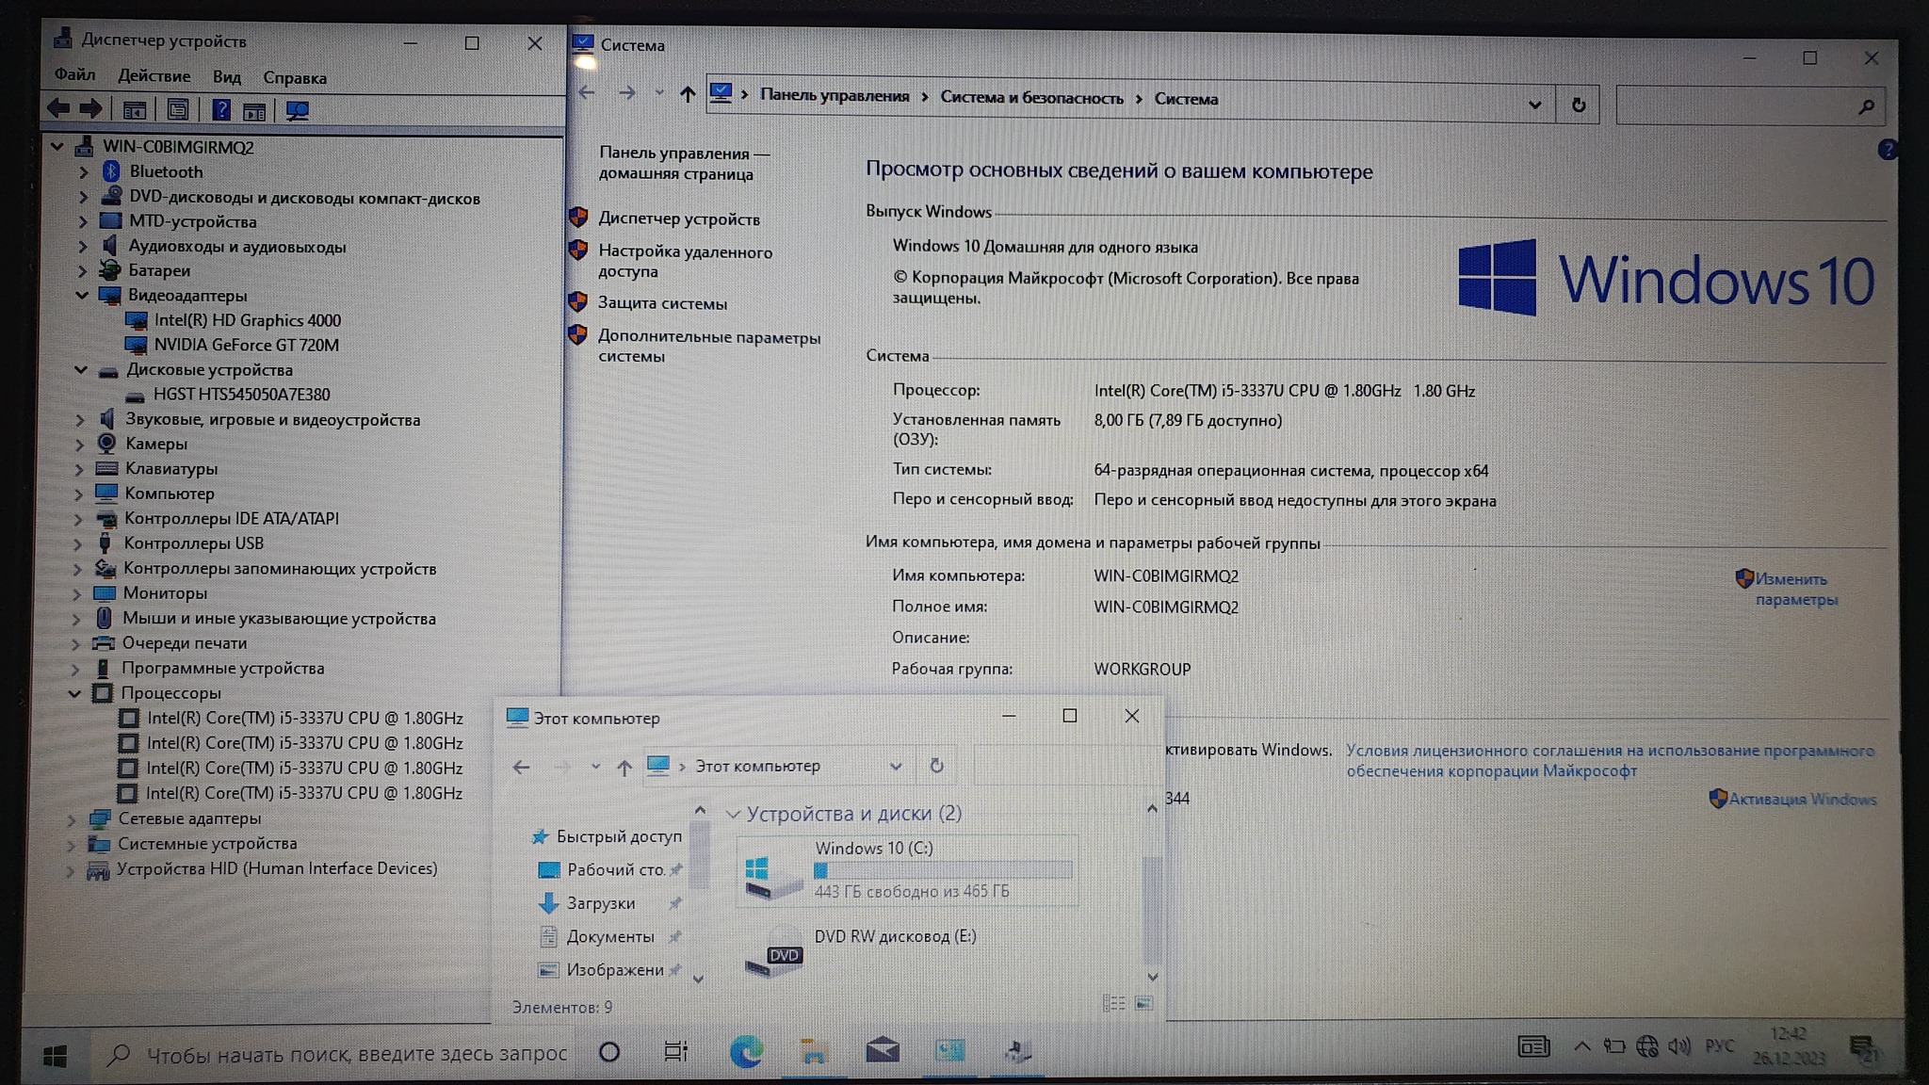Click the Task View taskbar icon
This screenshot has height=1085, width=1929.
(675, 1051)
